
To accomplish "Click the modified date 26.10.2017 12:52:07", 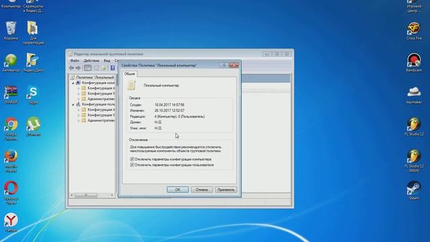I will 169,110.
